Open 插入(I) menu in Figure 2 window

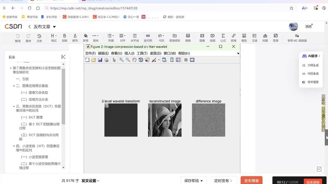tap(129, 53)
